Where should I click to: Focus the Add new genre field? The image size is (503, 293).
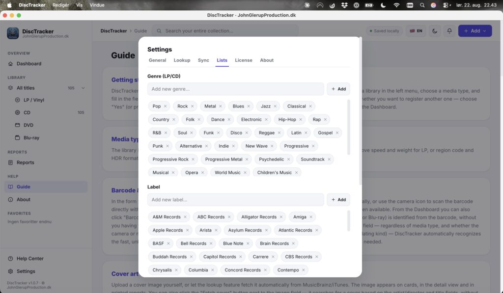coord(235,89)
